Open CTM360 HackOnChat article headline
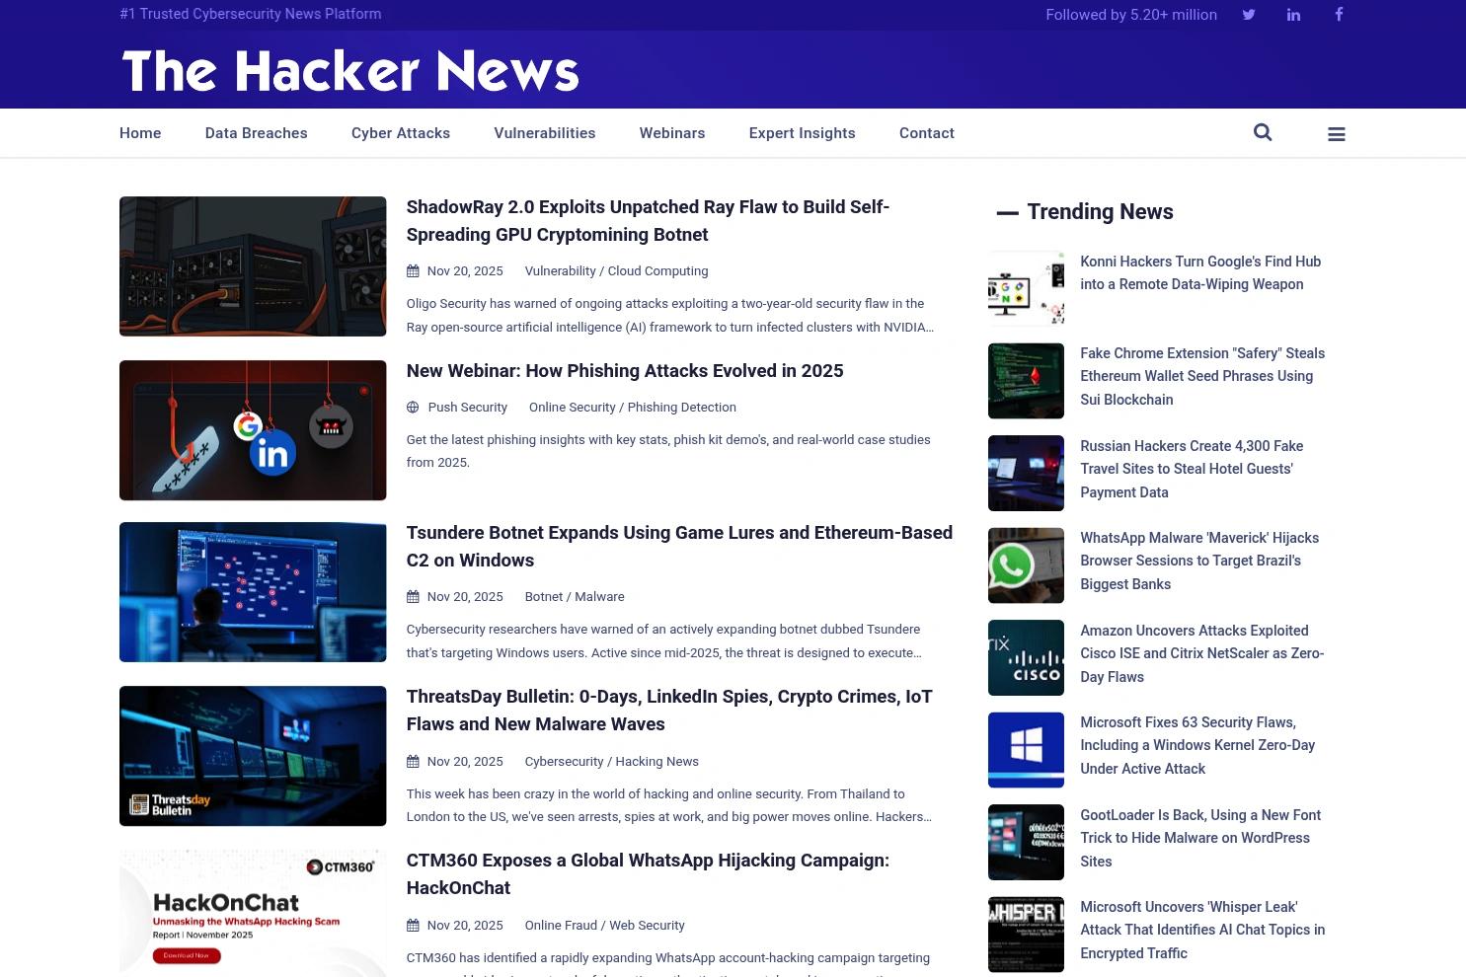This screenshot has width=1466, height=977. pyautogui.click(x=648, y=874)
